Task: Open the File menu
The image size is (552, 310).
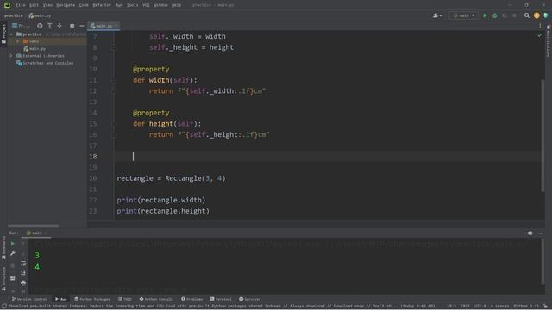Action: point(21,5)
